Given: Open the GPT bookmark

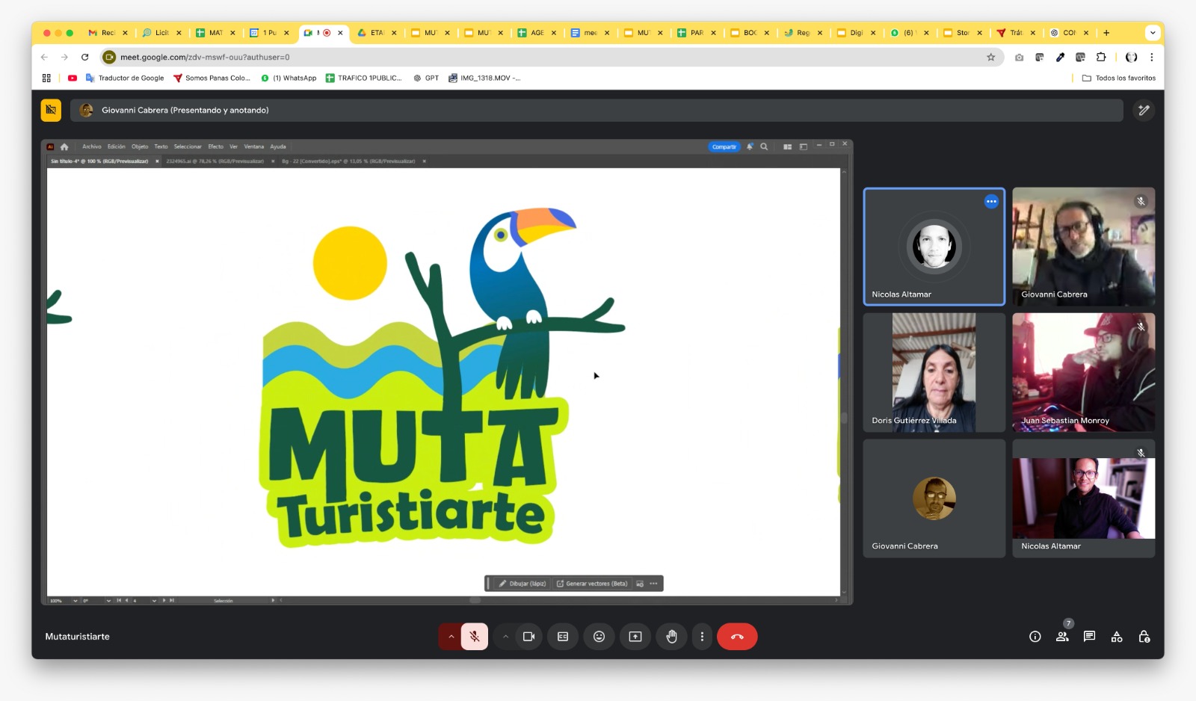Looking at the screenshot, I should (x=426, y=78).
